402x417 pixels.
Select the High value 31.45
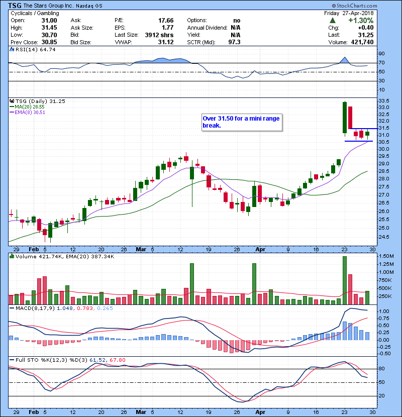click(x=49, y=28)
